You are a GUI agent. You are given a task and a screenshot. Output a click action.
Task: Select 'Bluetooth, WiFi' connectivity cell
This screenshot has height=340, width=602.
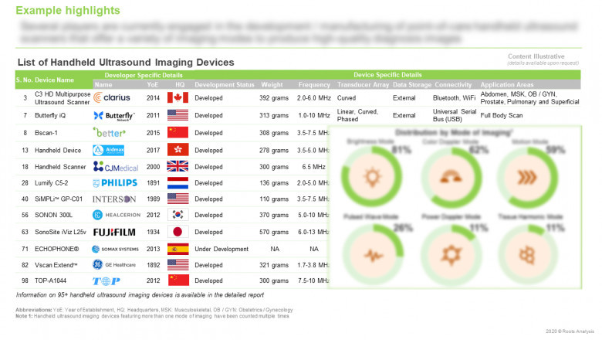(454, 98)
